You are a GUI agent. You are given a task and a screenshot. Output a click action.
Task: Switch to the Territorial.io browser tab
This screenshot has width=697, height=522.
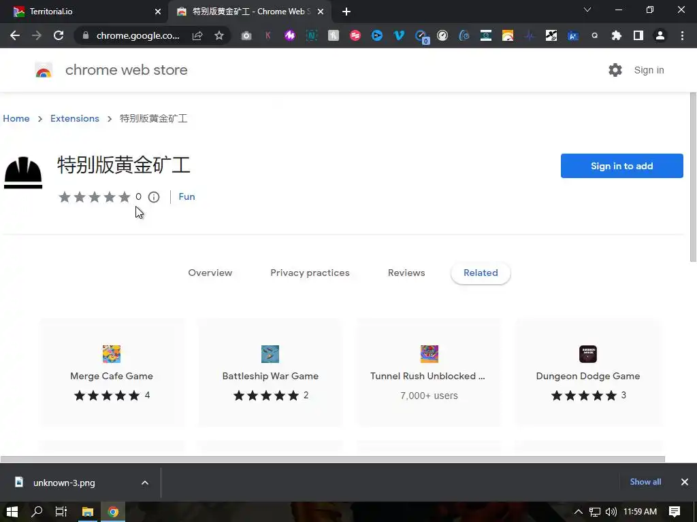pos(84,12)
